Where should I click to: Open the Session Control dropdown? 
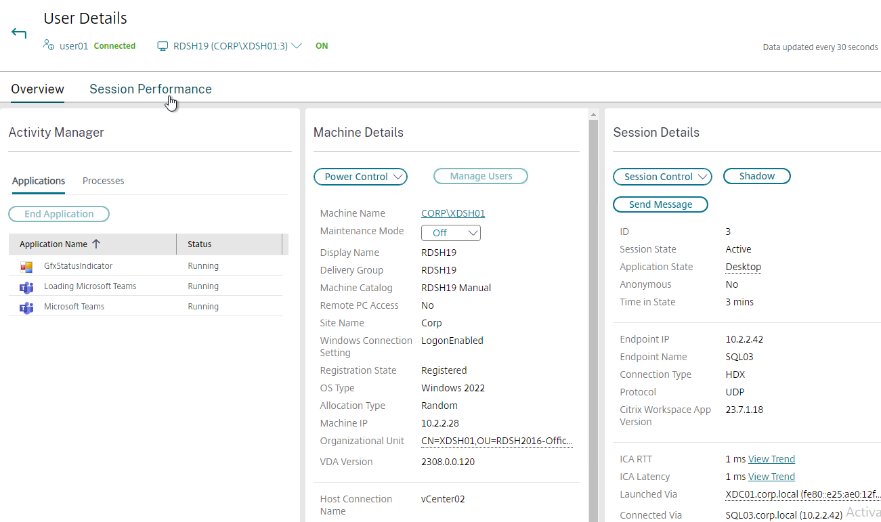[x=662, y=177]
